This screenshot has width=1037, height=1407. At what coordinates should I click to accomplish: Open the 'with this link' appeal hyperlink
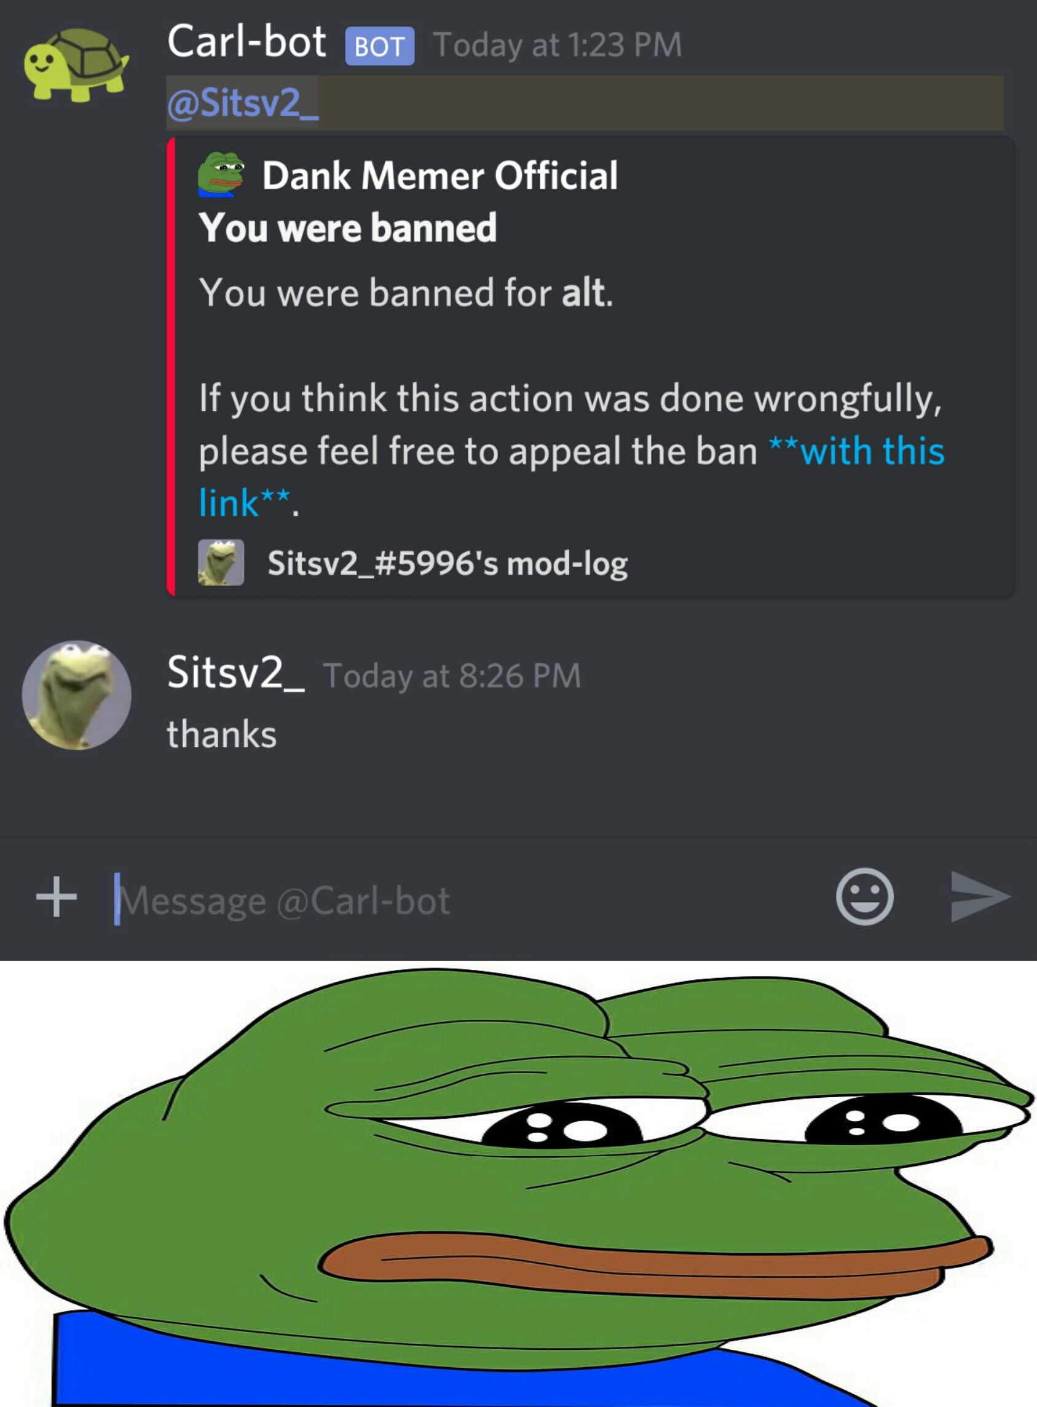(571, 476)
